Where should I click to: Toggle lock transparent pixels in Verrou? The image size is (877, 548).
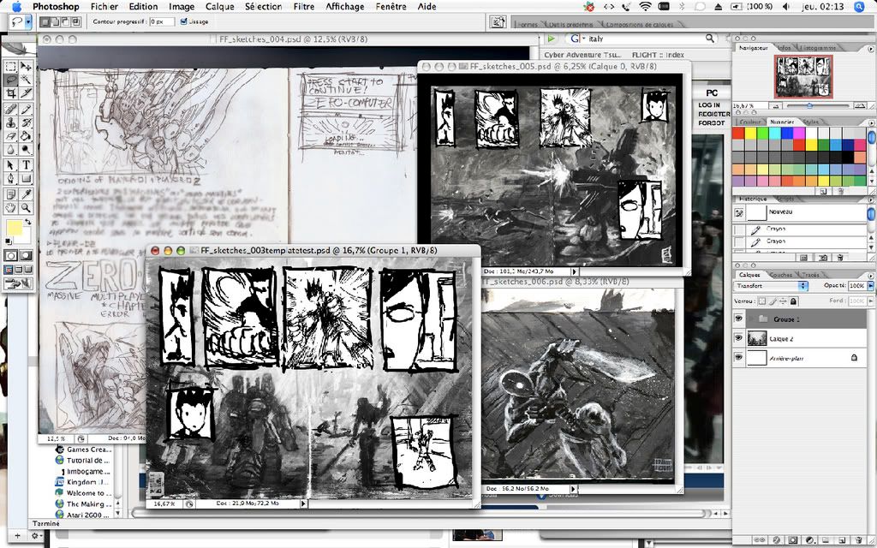[x=761, y=301]
